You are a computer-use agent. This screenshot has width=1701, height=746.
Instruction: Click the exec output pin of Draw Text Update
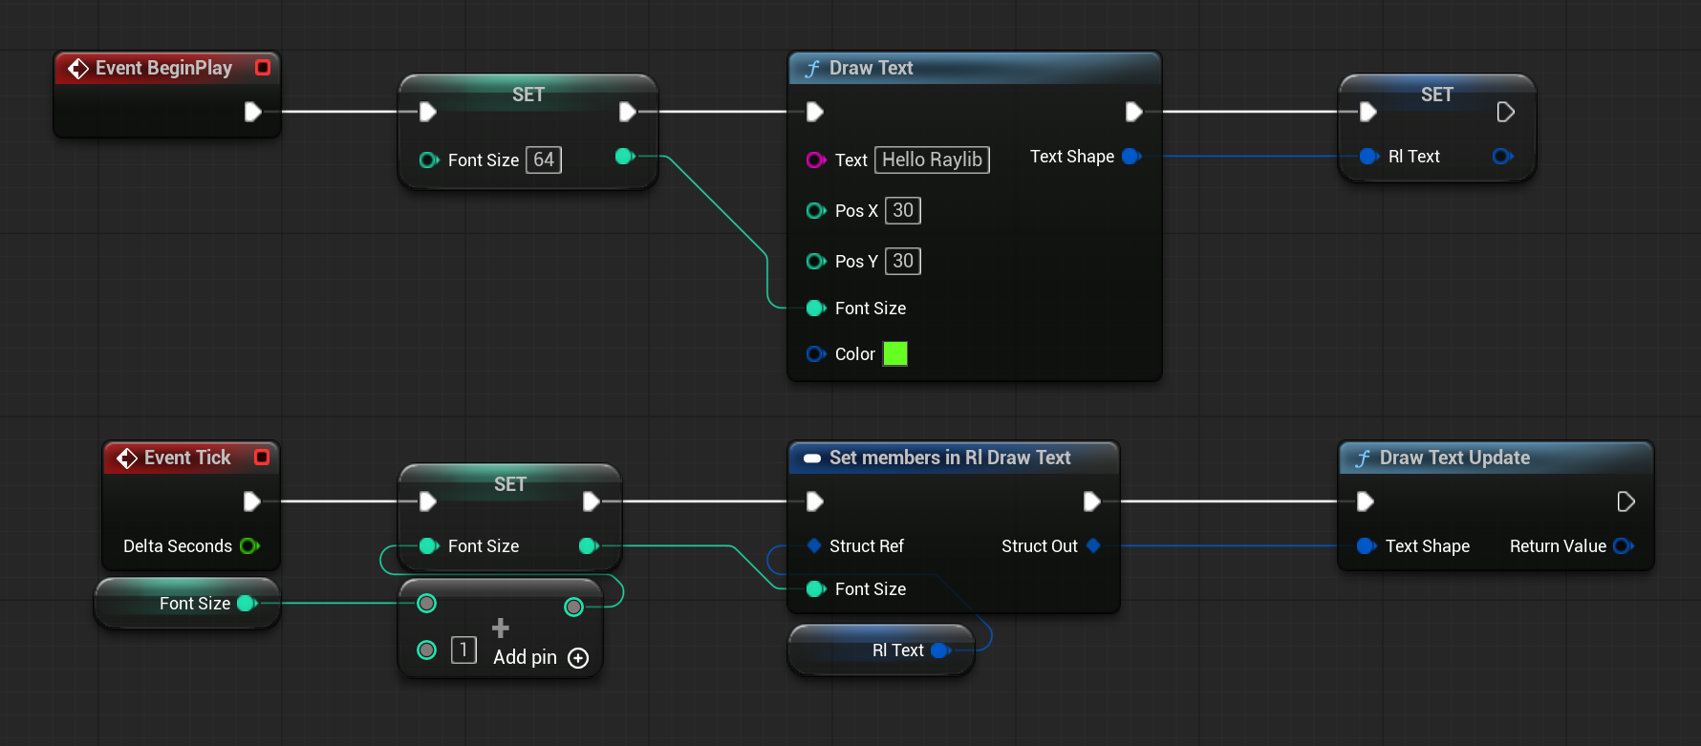click(1626, 501)
